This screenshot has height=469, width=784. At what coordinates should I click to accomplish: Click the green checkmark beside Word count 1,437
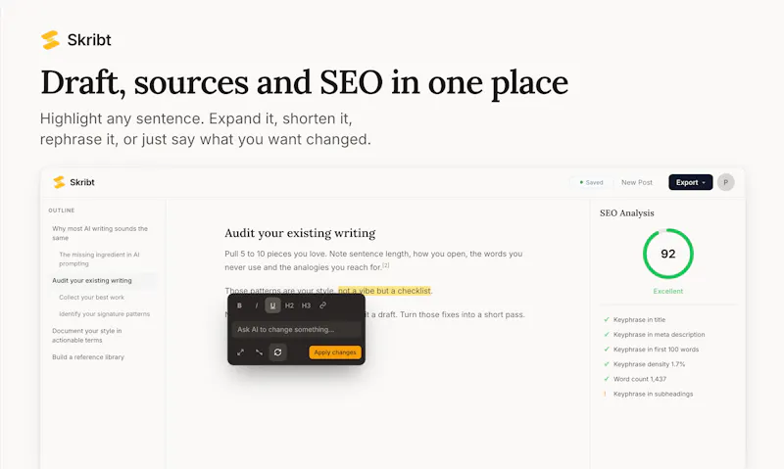coord(606,379)
